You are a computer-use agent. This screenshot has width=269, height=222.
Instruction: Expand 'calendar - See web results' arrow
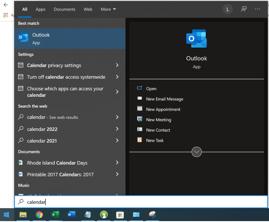point(117,117)
